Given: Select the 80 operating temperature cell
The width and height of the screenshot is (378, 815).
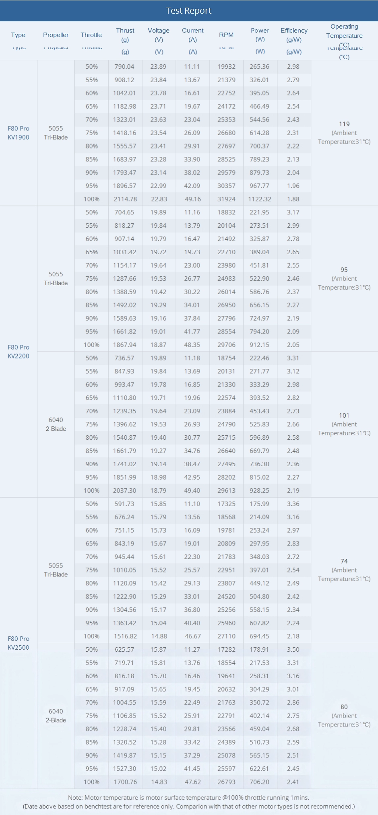Looking at the screenshot, I should point(344,707).
